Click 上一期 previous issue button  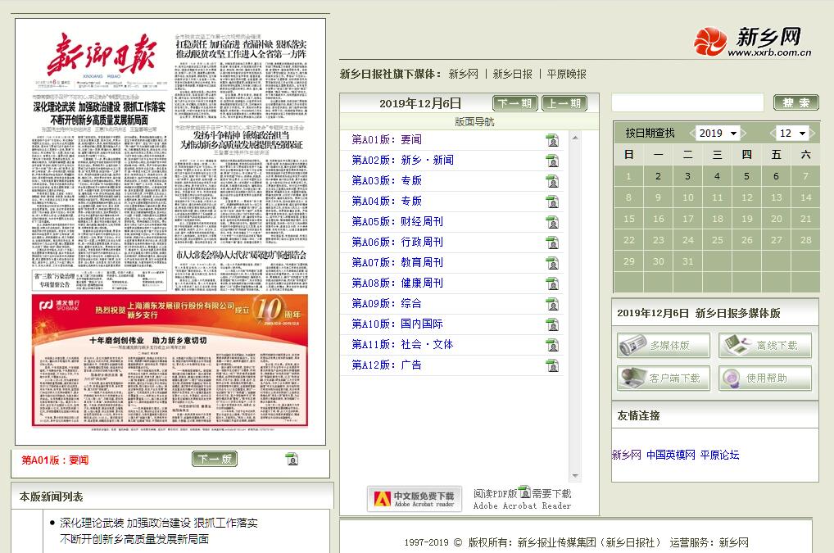(564, 103)
